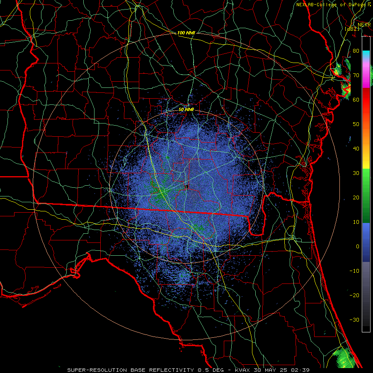373x373 pixels.
Task: Select the 20 value on the dBZ scale
Action: click(356, 198)
